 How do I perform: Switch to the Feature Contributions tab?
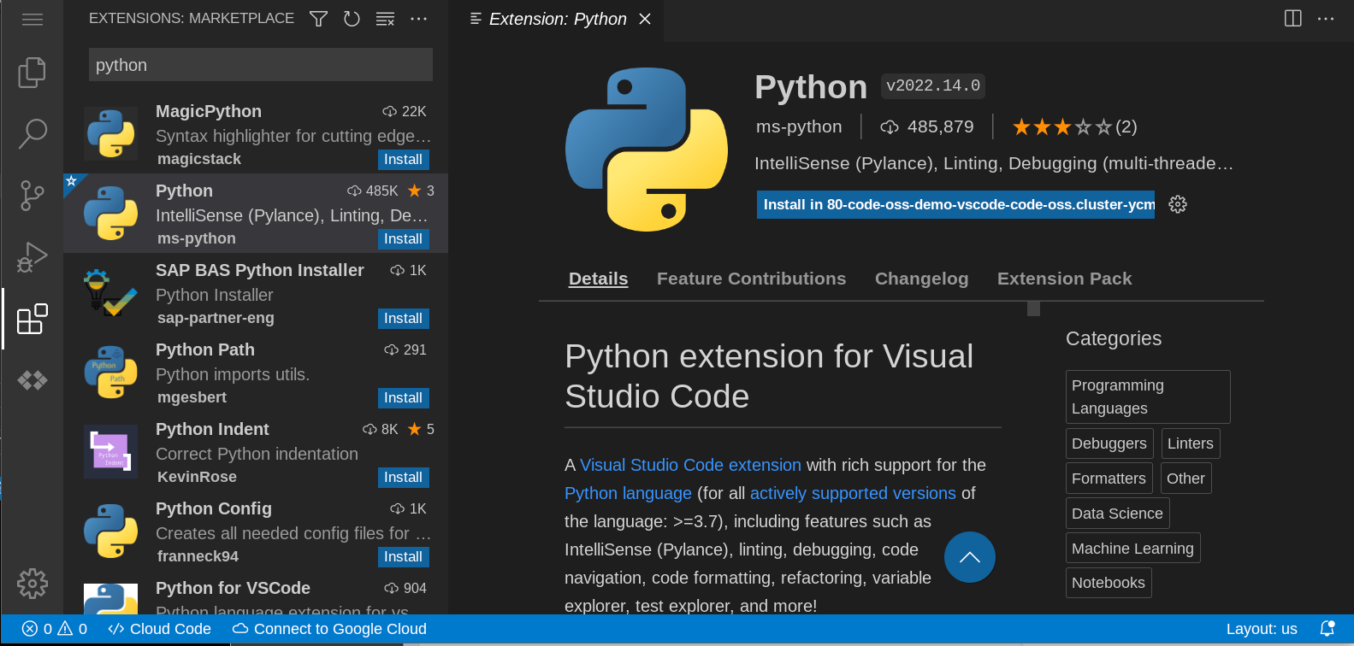tap(751, 279)
